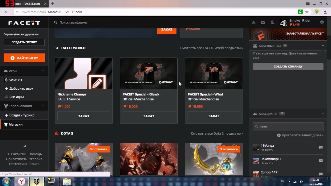Collapse Мои друзья panel
Screen dimensions: 331x186
point(323,114)
